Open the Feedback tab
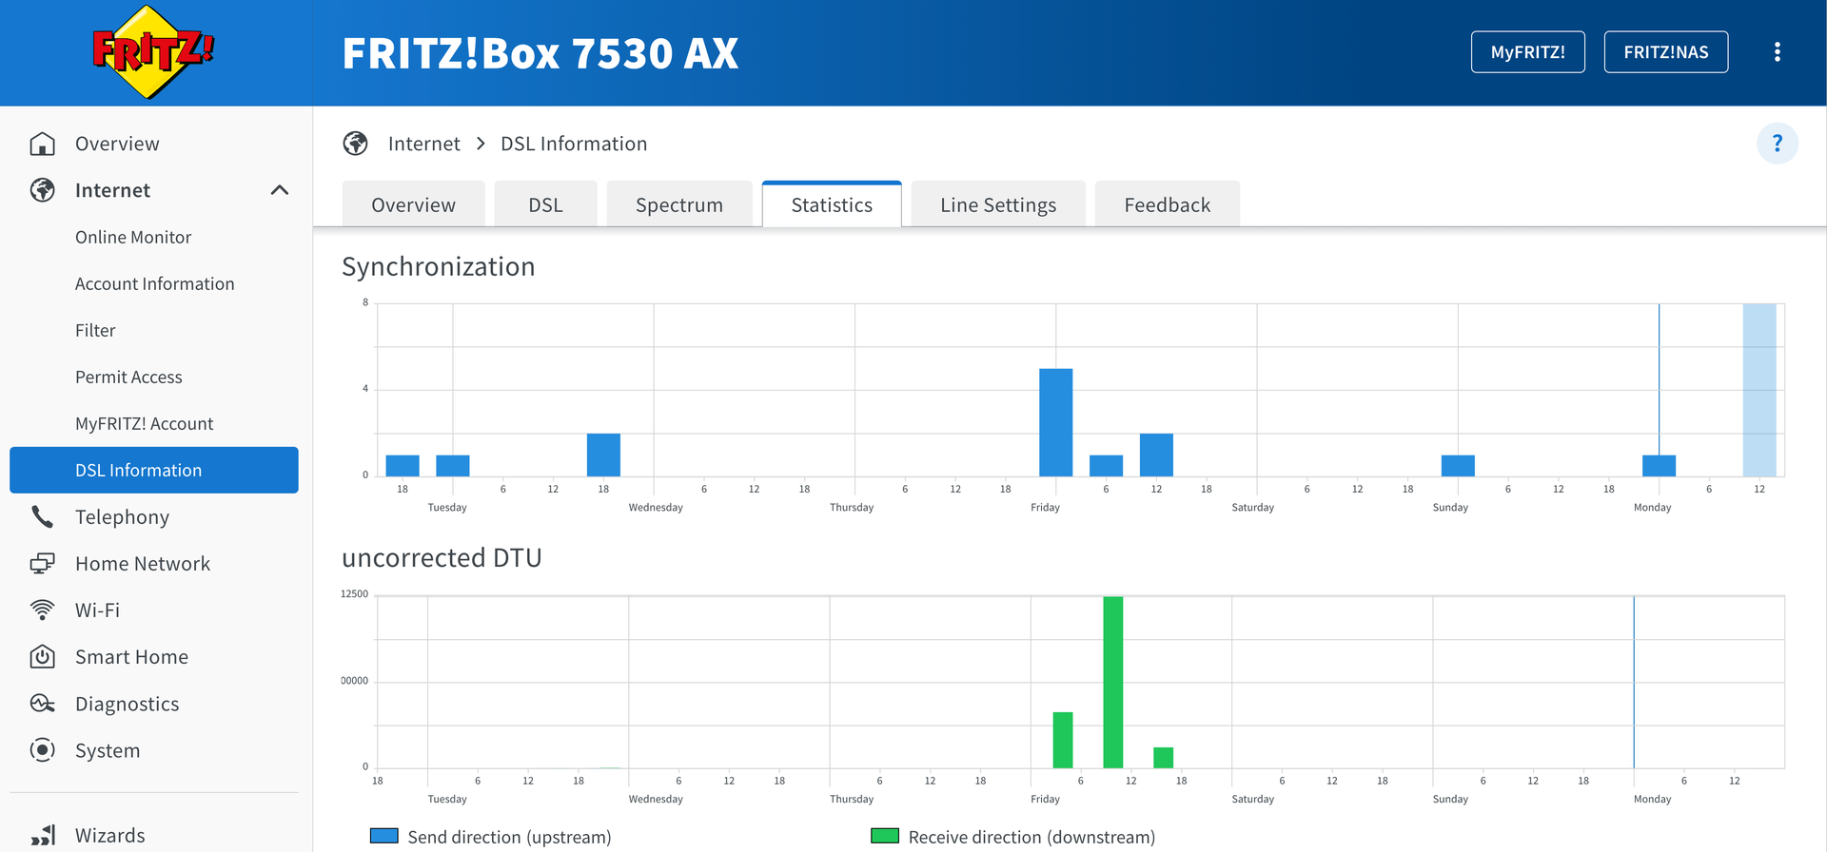 pos(1167,205)
